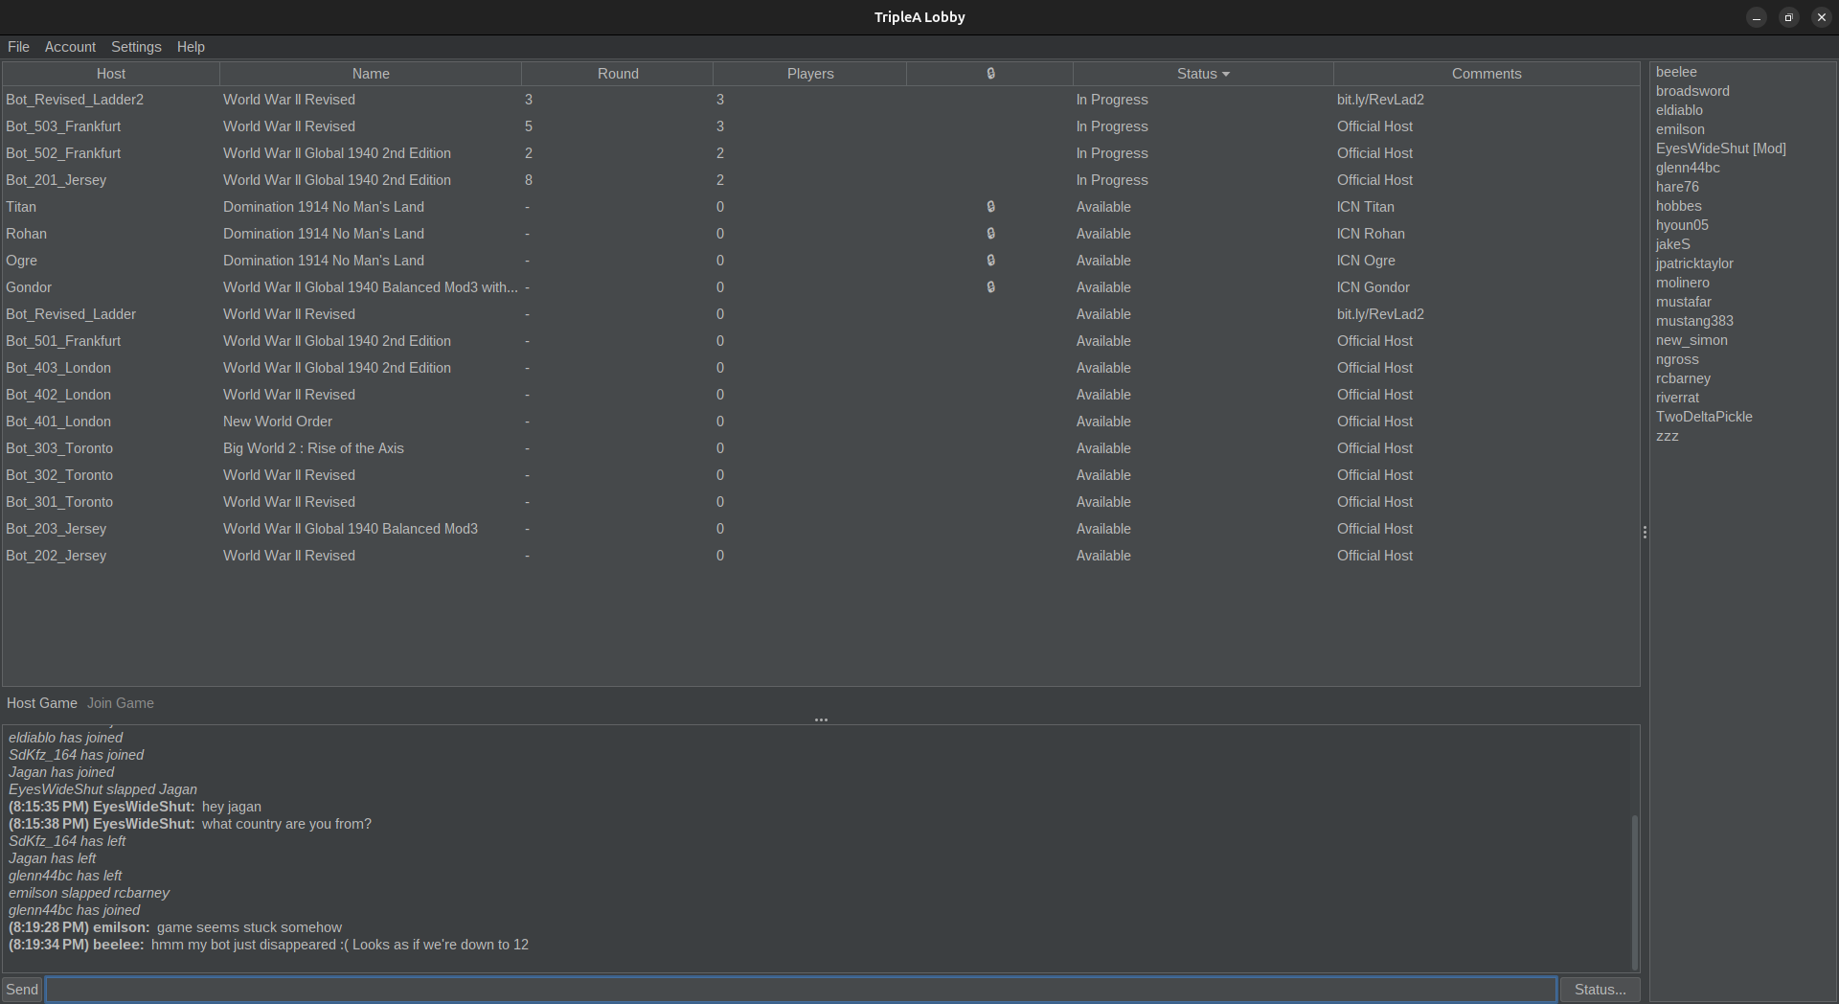Open the File menu
Screen dimensions: 1839x1004
(x=18, y=47)
